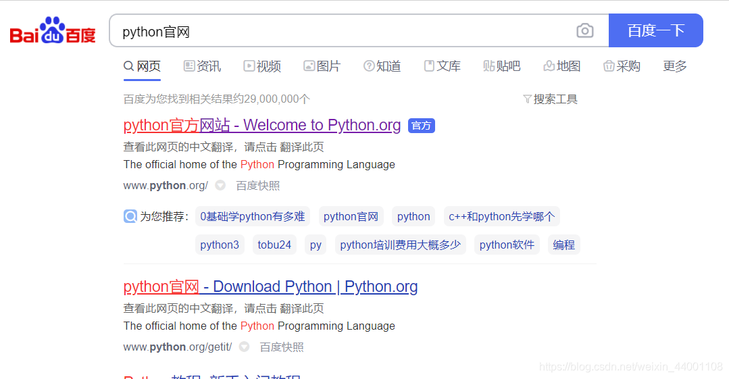Switch to the 资讯 tab
The height and width of the screenshot is (379, 729).
tap(202, 66)
